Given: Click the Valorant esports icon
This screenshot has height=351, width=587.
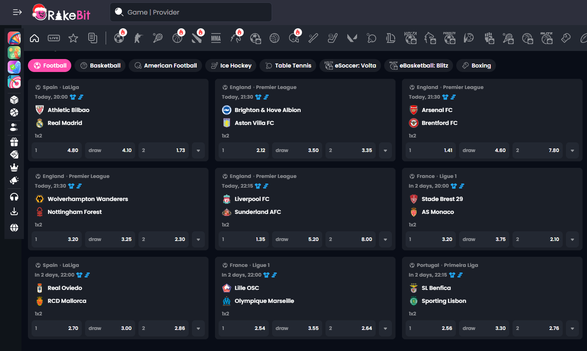Looking at the screenshot, I should click(x=351, y=38).
